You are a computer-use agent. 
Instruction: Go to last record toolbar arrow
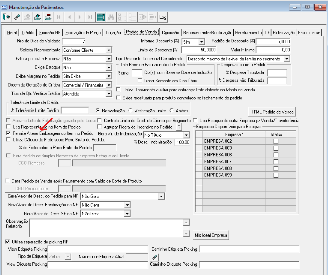point(90,17)
